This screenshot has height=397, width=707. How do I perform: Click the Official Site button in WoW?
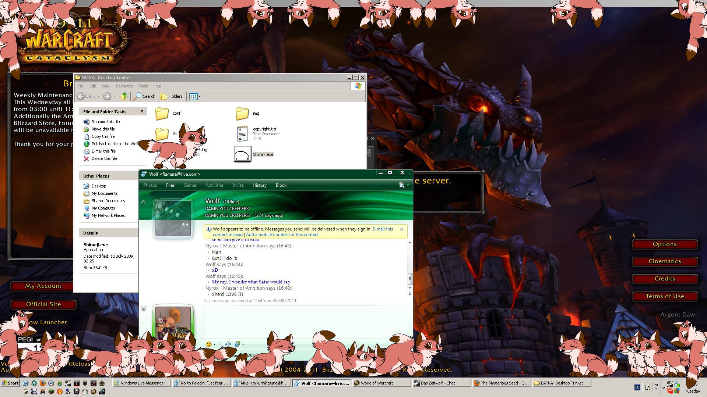tap(43, 304)
